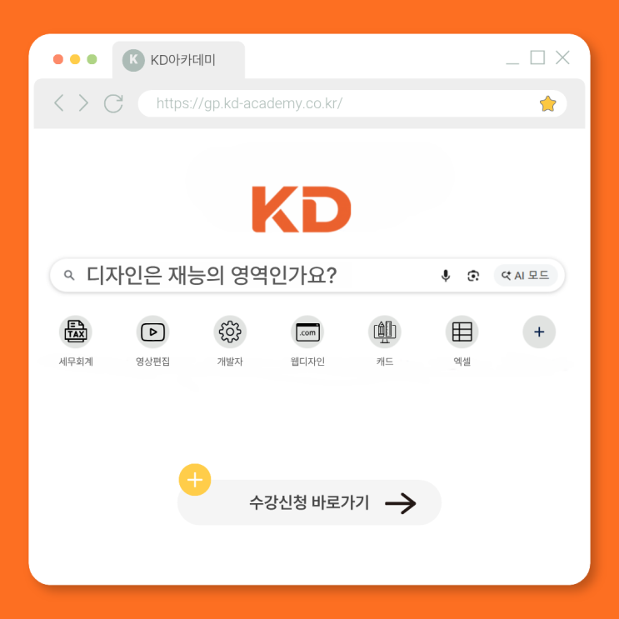Go forward with the right arrow
Viewport: 619px width, 619px height.
pyautogui.click(x=83, y=103)
